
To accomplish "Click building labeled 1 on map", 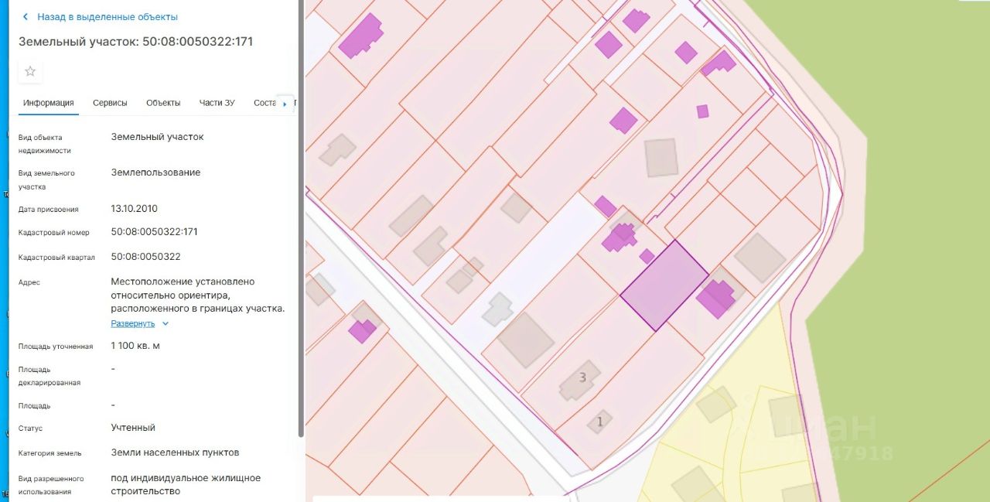I will (x=599, y=422).
